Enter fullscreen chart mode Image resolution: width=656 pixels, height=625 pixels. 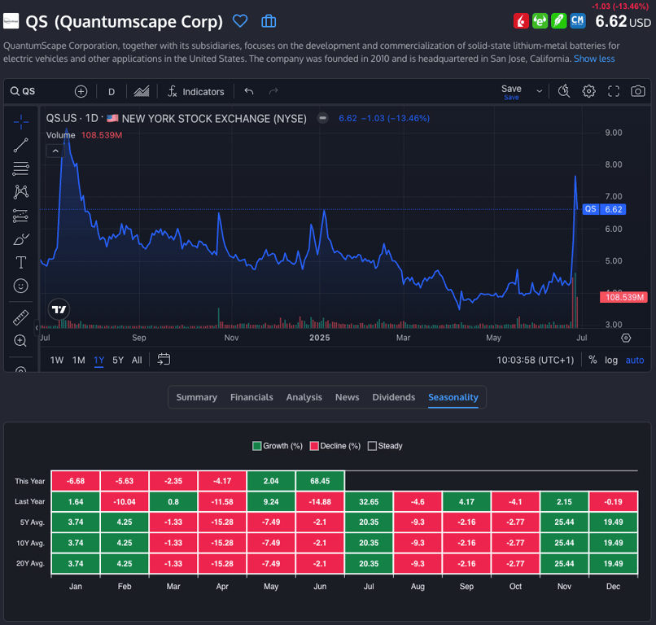614,91
